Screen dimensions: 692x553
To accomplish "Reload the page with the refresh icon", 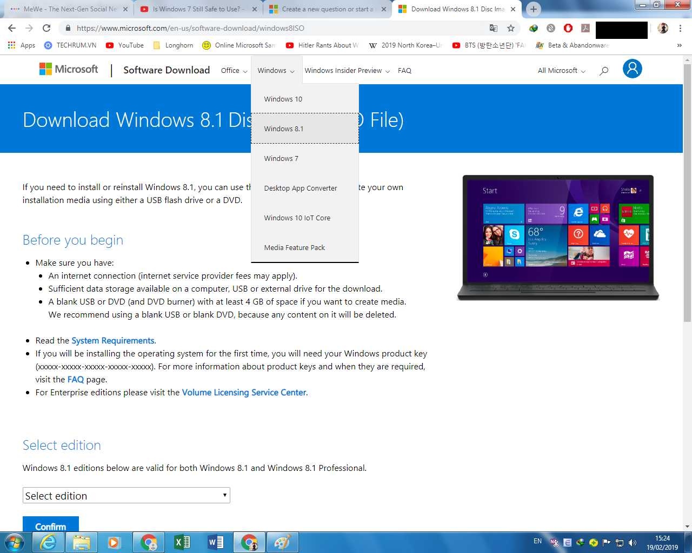I will (46, 28).
